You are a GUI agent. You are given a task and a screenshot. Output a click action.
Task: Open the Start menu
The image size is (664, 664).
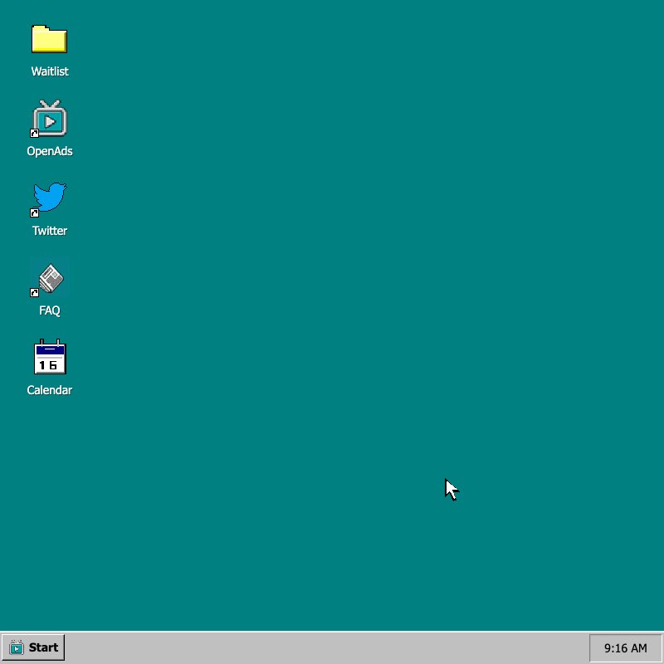[x=33, y=647]
